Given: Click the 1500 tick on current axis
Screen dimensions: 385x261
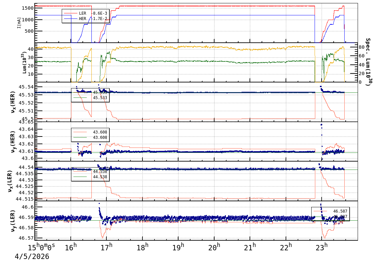Looking at the screenshot, I should pos(27,8).
